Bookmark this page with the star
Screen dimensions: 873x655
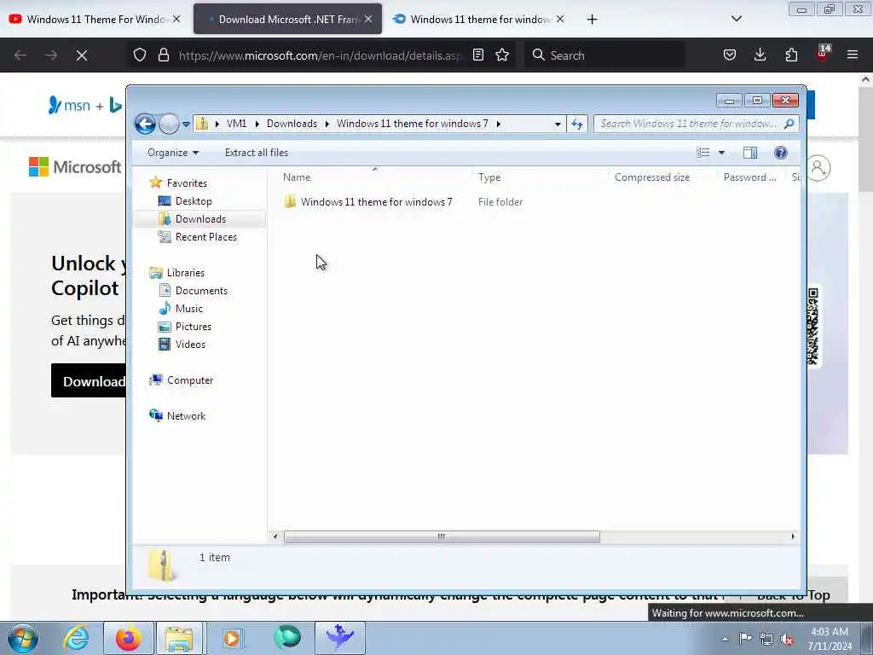(502, 55)
